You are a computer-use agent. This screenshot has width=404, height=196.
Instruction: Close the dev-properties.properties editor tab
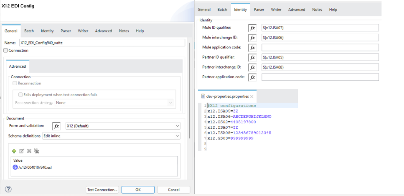pyautogui.click(x=252, y=97)
